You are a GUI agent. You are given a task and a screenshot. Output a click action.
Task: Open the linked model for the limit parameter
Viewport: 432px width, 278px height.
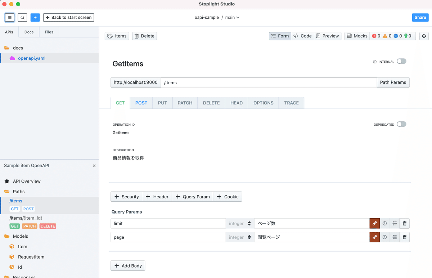(x=374, y=223)
